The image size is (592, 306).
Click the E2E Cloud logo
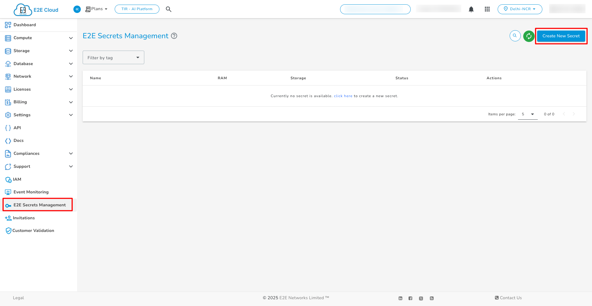[36, 10]
